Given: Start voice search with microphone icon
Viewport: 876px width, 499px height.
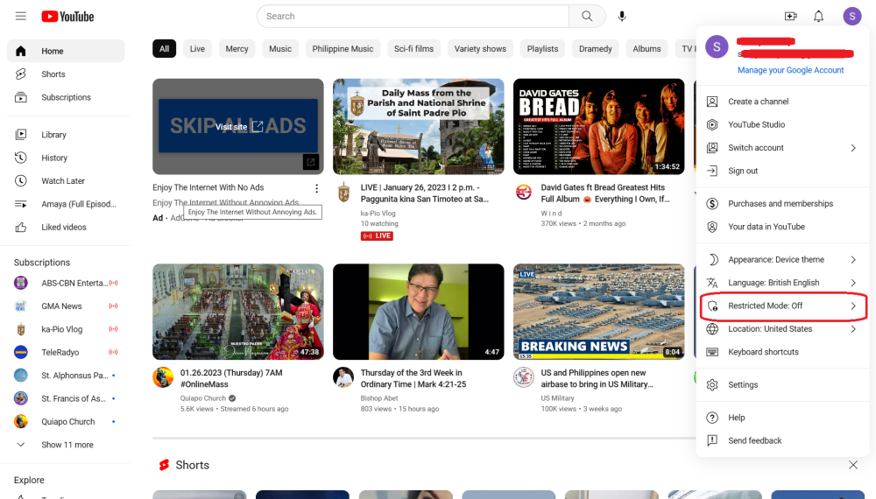Looking at the screenshot, I should pyautogui.click(x=622, y=16).
